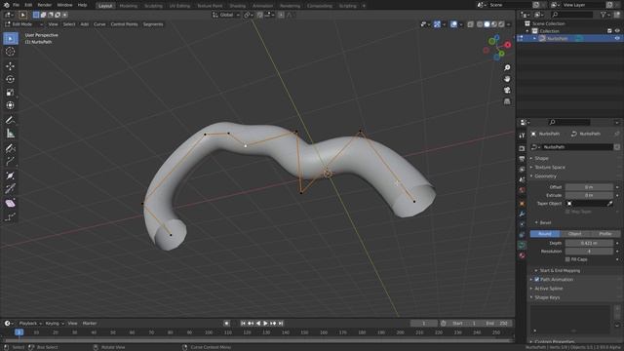The height and width of the screenshot is (351, 624).
Task: Switch to rendered viewport shading
Action: tap(501, 24)
